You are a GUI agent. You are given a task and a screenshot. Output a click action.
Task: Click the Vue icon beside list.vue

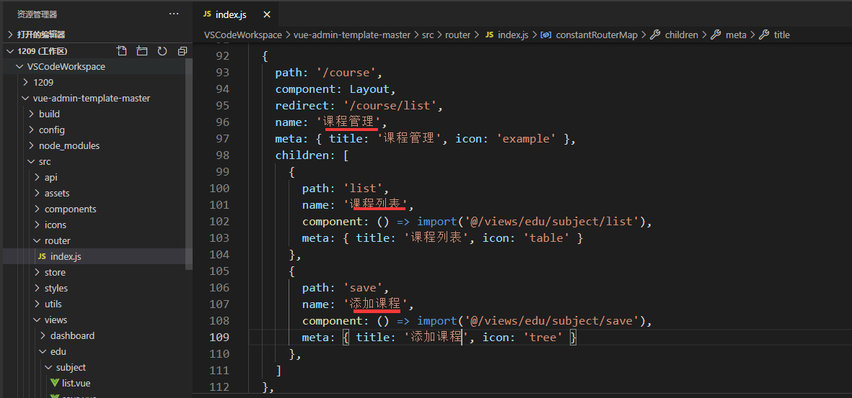click(54, 383)
